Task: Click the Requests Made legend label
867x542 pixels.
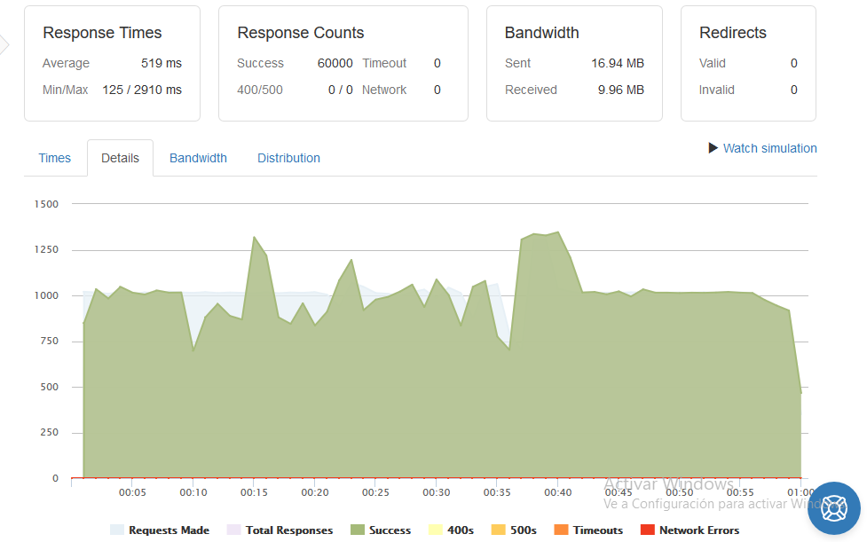Action: [x=169, y=530]
